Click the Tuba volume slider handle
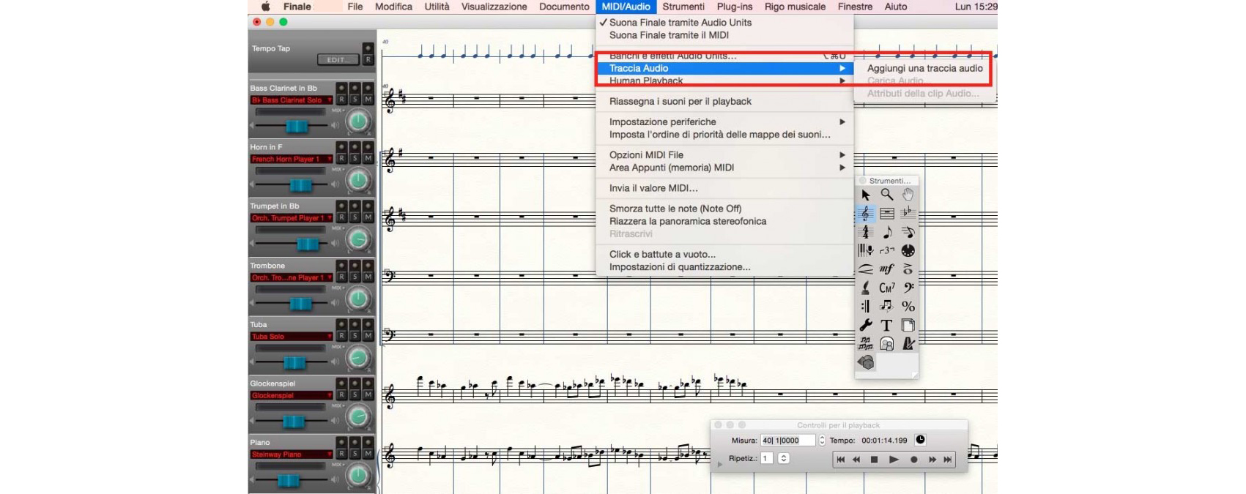Image resolution: width=1246 pixels, height=494 pixels. point(294,362)
